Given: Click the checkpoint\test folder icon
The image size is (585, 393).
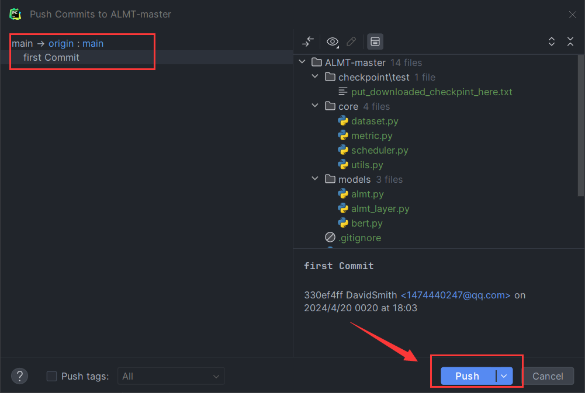Looking at the screenshot, I should coord(330,76).
